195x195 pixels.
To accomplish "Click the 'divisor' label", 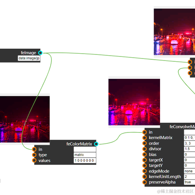I will coord(155,149).
